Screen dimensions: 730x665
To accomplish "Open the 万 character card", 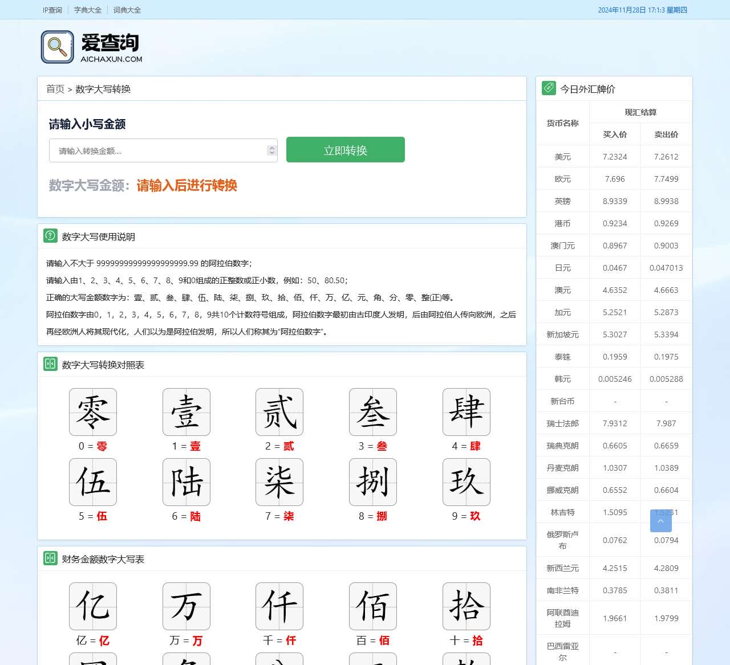I will (x=186, y=606).
